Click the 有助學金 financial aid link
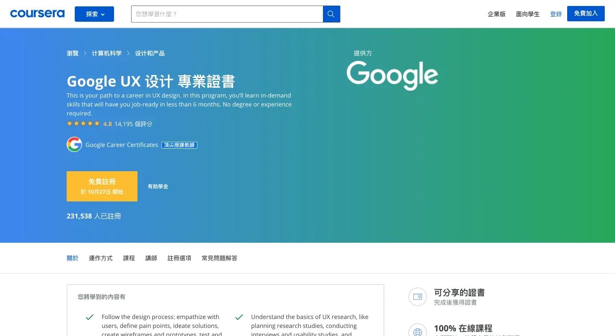 click(x=158, y=187)
